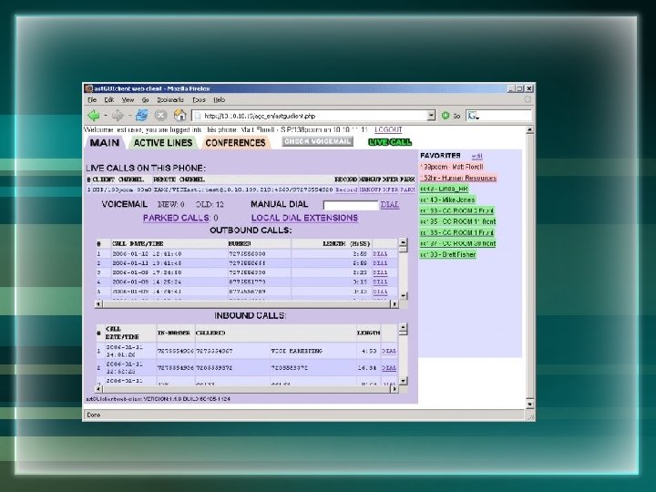Image resolution: width=656 pixels, height=492 pixels.
Task: Switch to the ACTIVE LINES tab
Action: (x=163, y=143)
